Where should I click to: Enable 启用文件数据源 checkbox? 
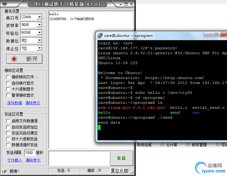[8, 121]
